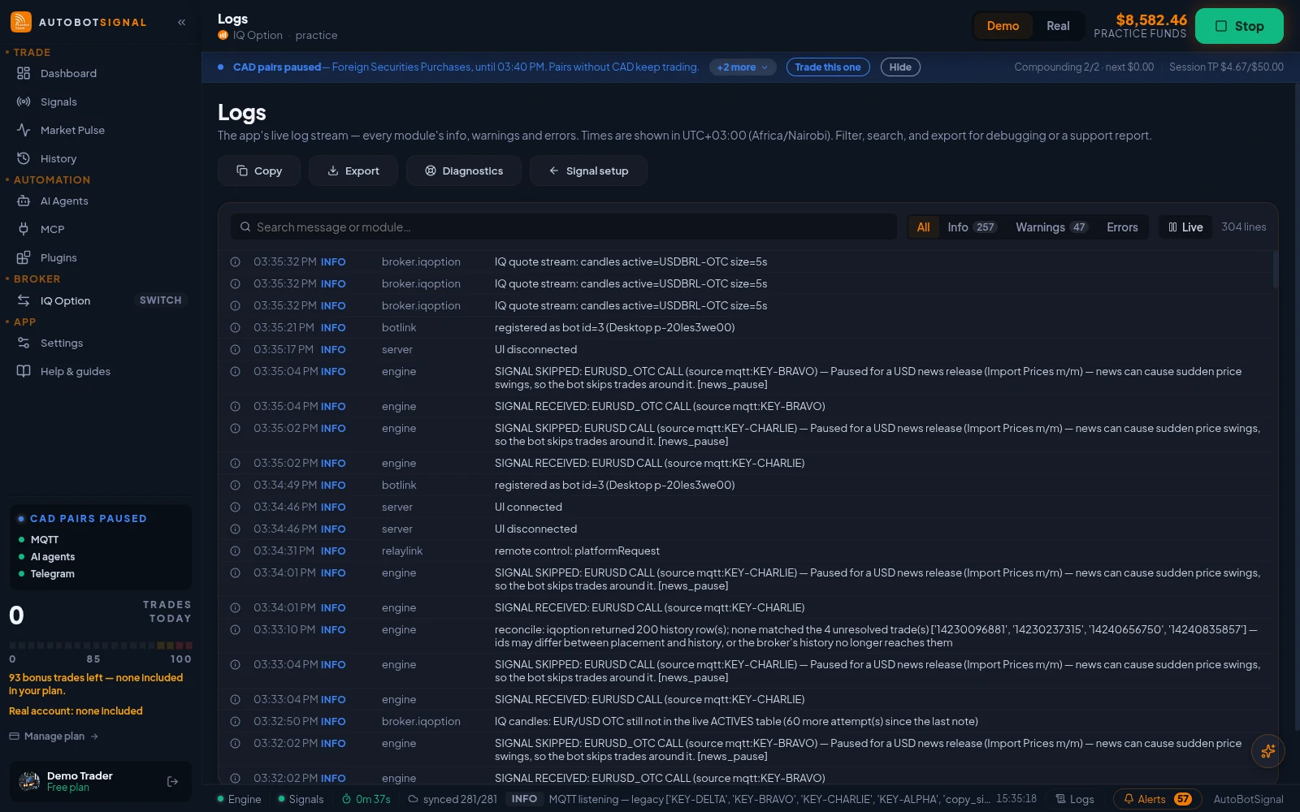Open the Manage plan link
Image resolution: width=1300 pixels, height=812 pixels.
[54, 736]
